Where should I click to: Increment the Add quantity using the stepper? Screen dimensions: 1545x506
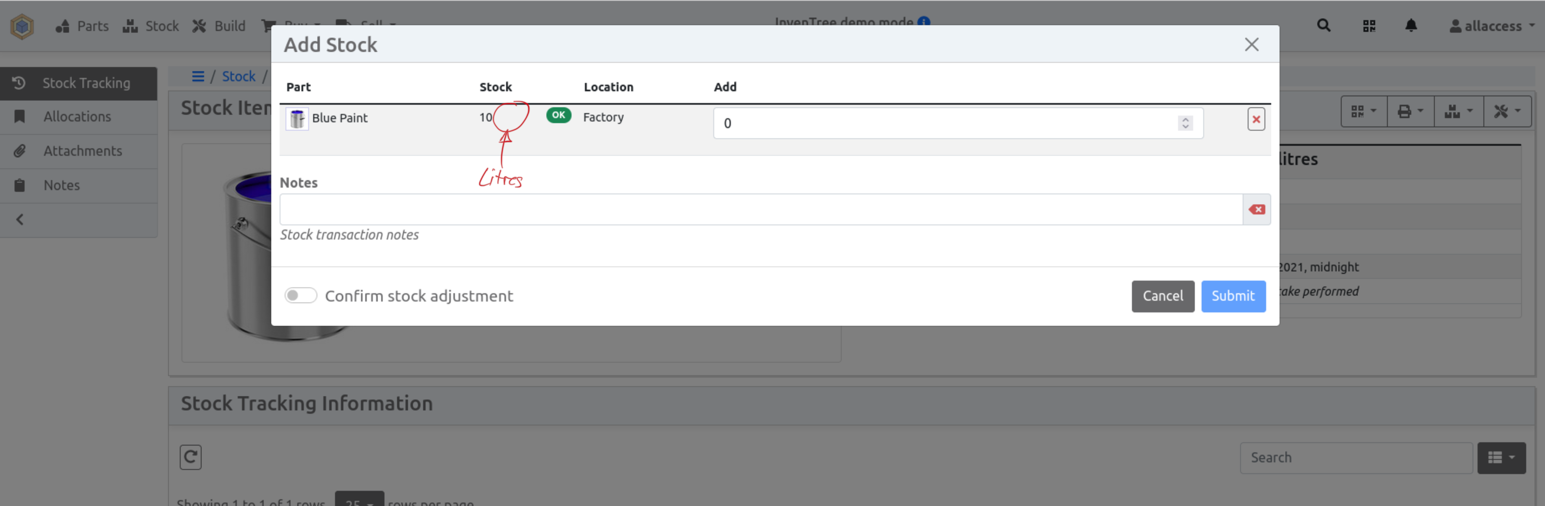(x=1185, y=119)
